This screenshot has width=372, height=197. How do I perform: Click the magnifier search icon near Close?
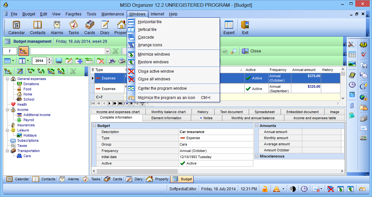pyautogui.click(x=234, y=51)
